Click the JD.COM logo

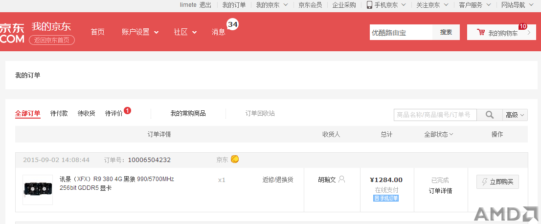tap(12, 33)
